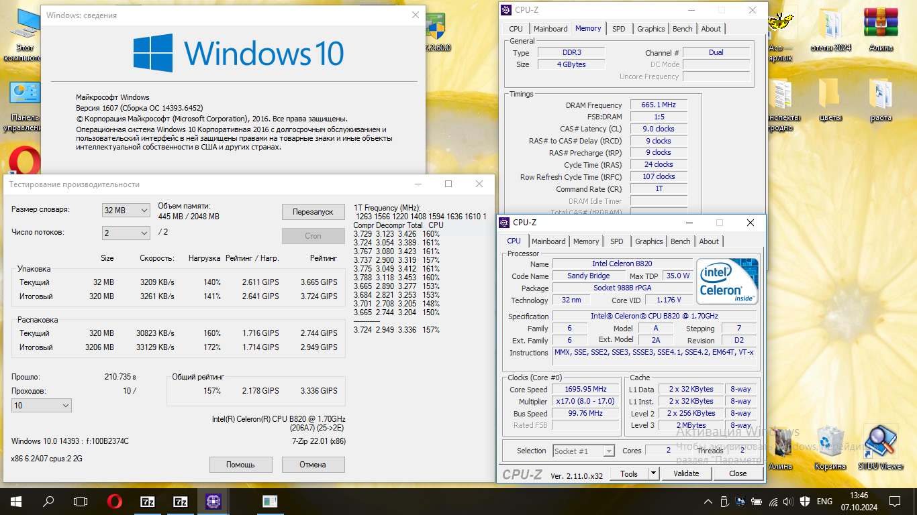The width and height of the screenshot is (917, 515).
Task: Click Core Speed 1695.95 MHz value
Action: 585,390
